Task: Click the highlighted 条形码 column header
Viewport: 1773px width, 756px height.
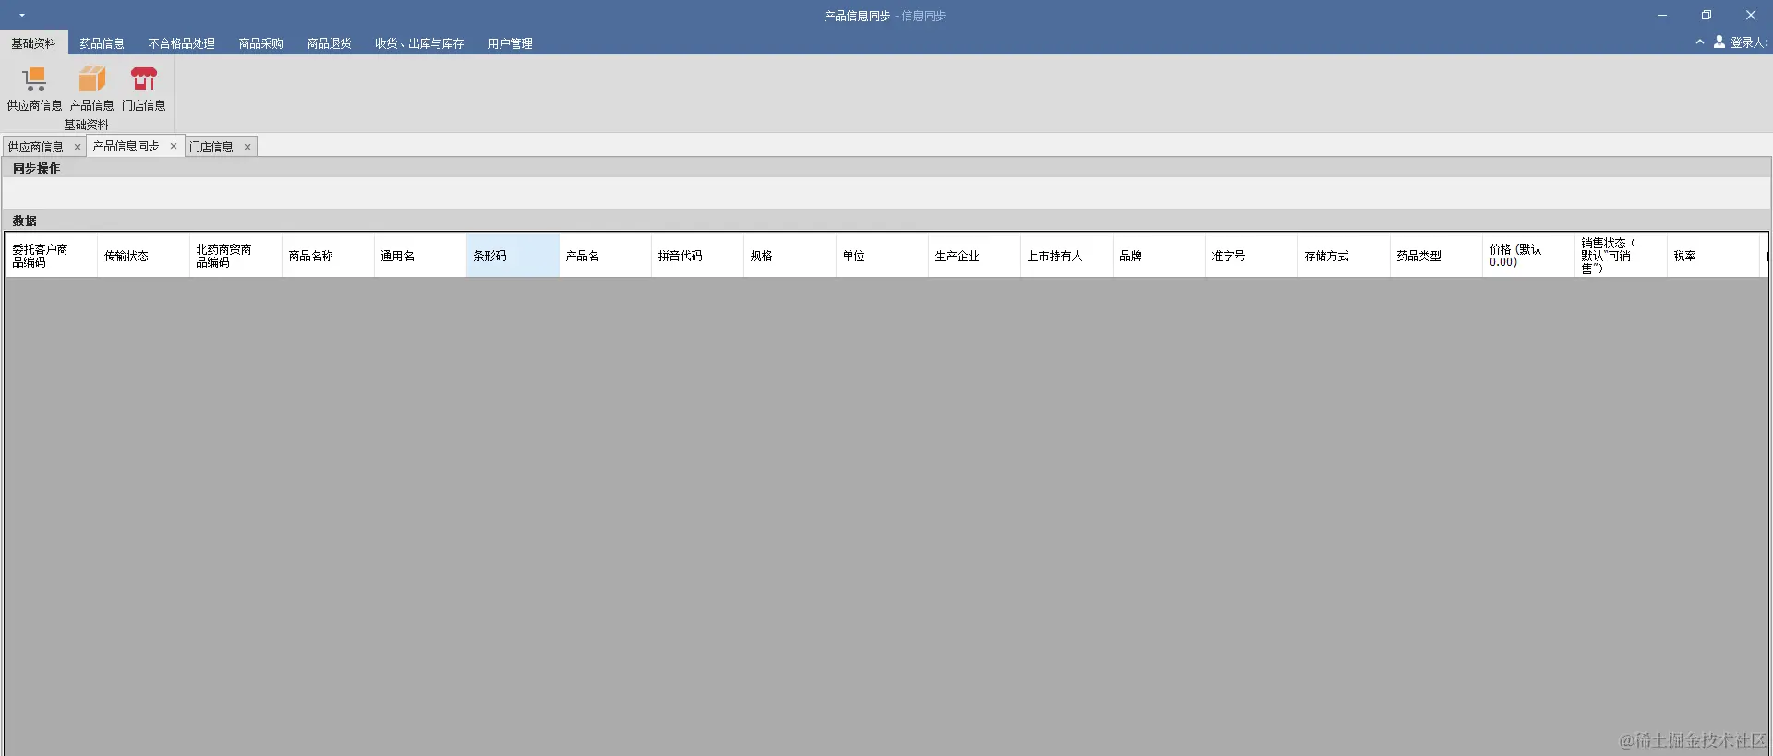Action: coord(513,256)
